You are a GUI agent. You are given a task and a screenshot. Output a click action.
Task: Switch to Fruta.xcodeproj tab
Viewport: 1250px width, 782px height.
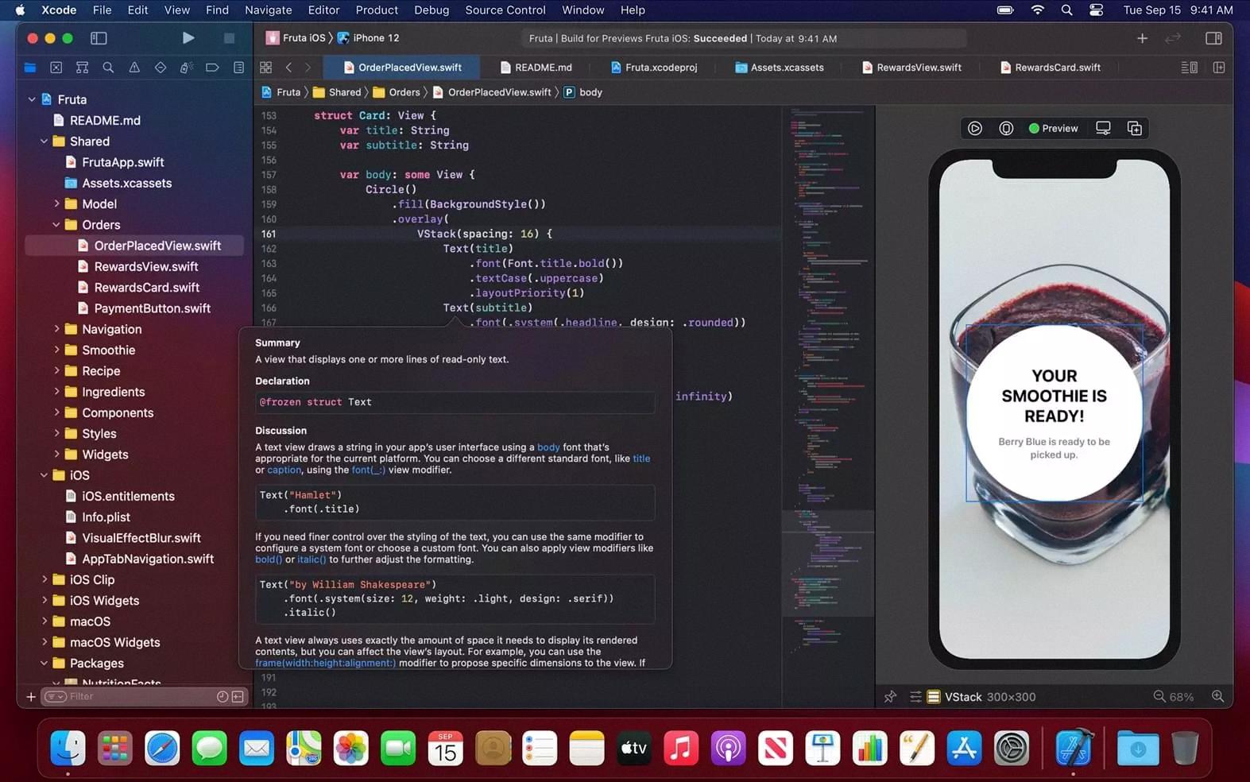(x=654, y=68)
